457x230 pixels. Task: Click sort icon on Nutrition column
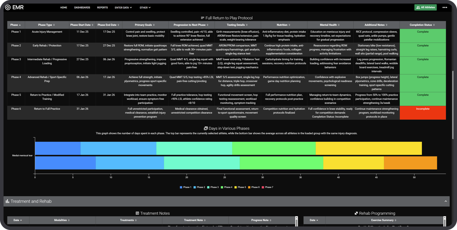[x=289, y=25]
